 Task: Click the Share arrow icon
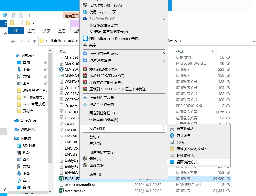tap(85, 45)
